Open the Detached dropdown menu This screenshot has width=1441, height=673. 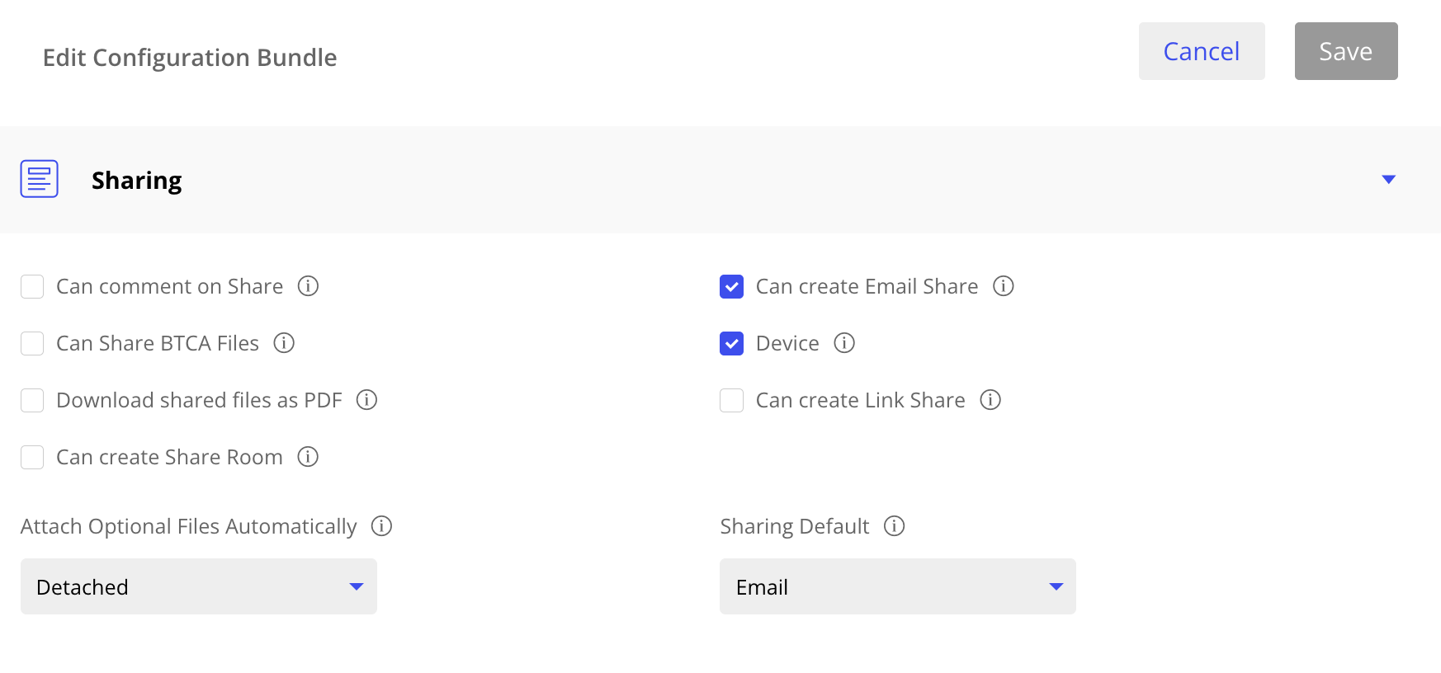(x=199, y=586)
